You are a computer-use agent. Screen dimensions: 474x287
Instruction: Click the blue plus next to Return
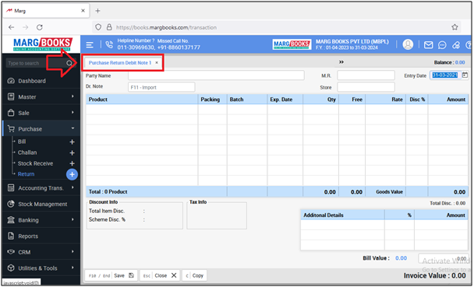pyautogui.click(x=72, y=174)
